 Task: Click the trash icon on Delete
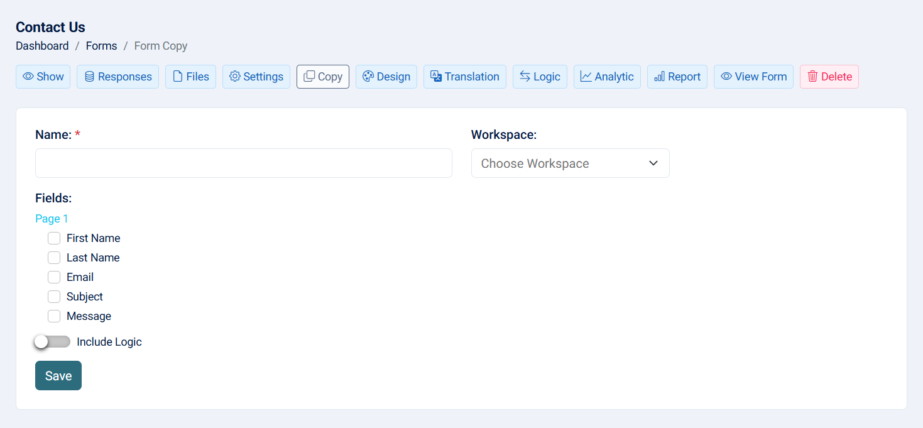(x=812, y=77)
